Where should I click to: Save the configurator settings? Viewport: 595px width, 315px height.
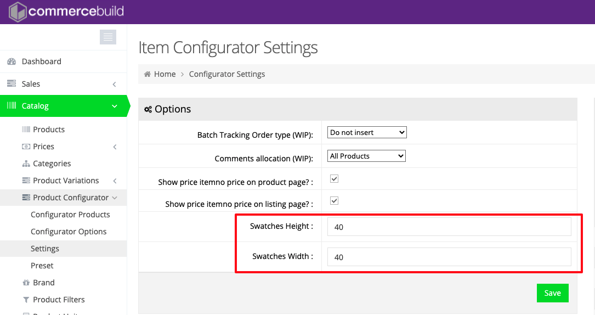553,293
